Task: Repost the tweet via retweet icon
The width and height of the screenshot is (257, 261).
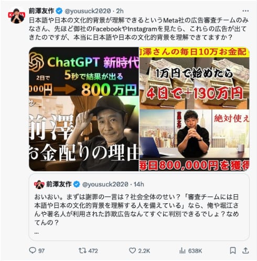Action: click(82, 250)
